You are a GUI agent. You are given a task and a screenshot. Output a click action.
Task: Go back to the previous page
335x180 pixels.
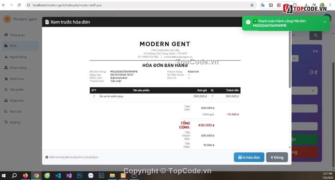click(x=4, y=5)
